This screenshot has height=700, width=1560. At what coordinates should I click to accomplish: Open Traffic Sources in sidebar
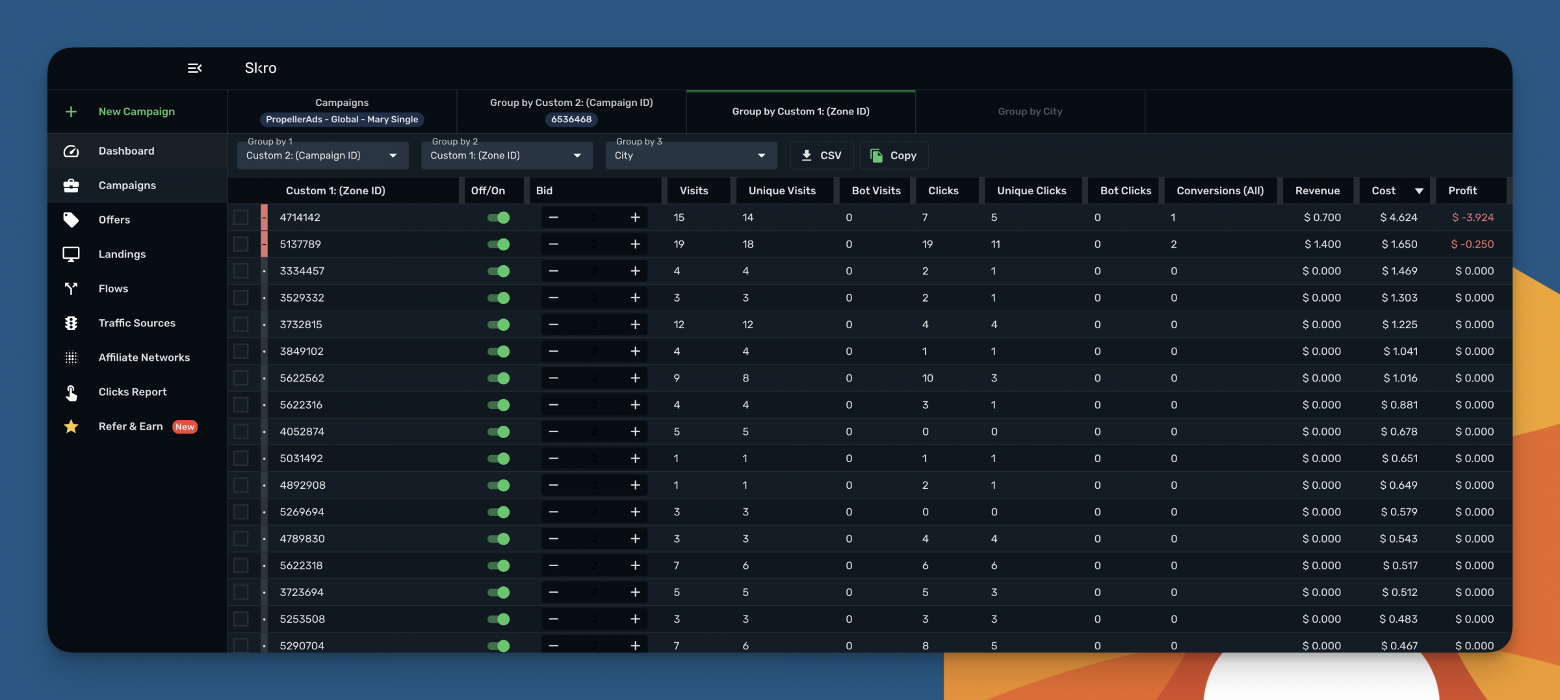(x=137, y=323)
